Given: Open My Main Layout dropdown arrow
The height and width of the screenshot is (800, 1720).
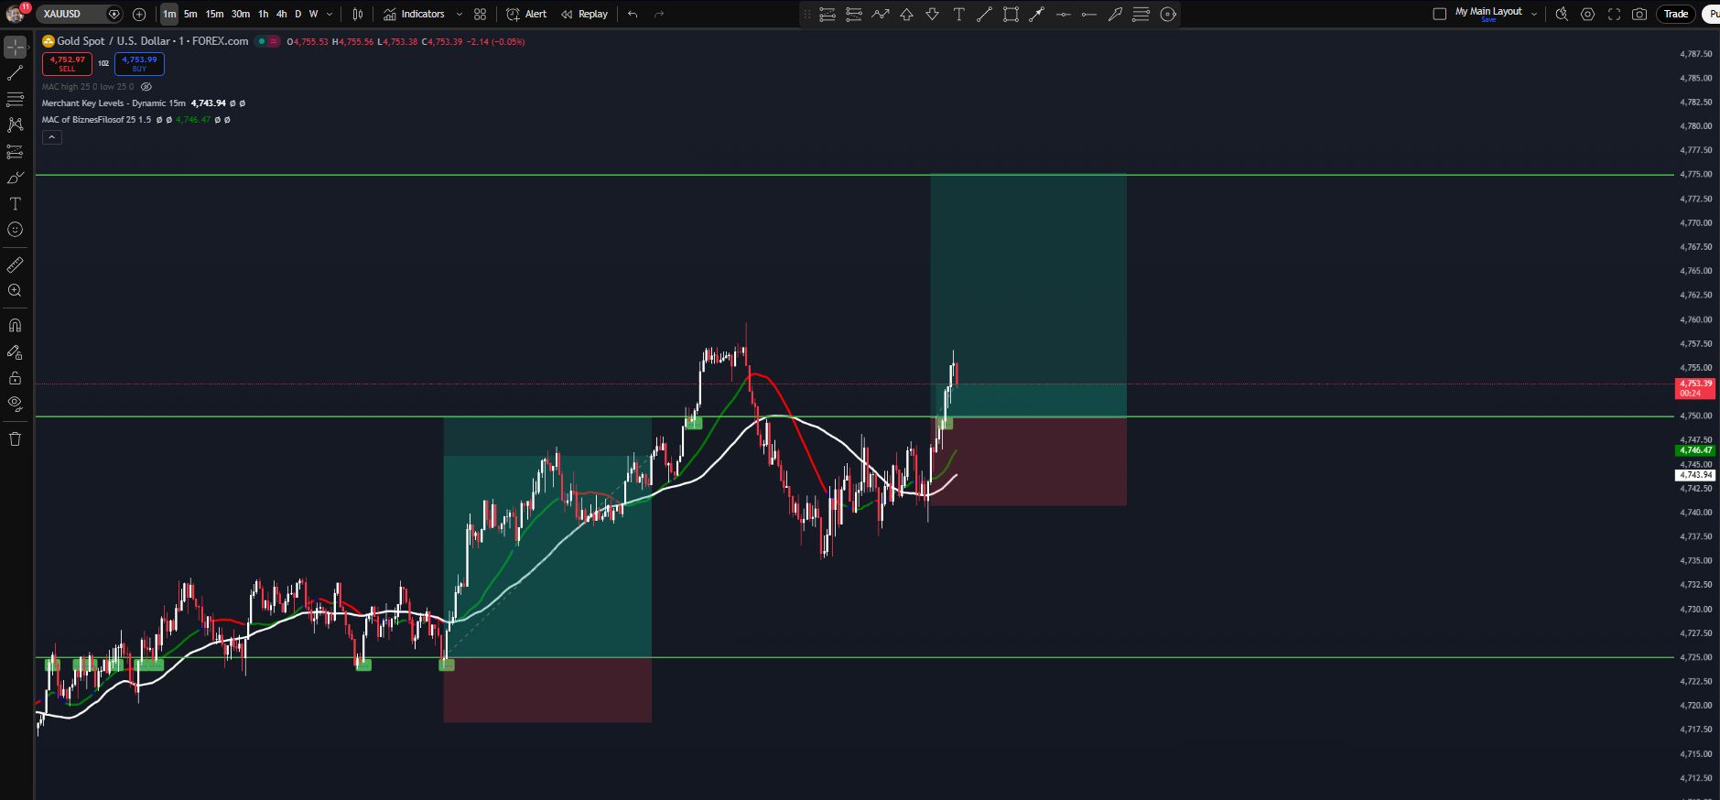Looking at the screenshot, I should point(1534,14).
